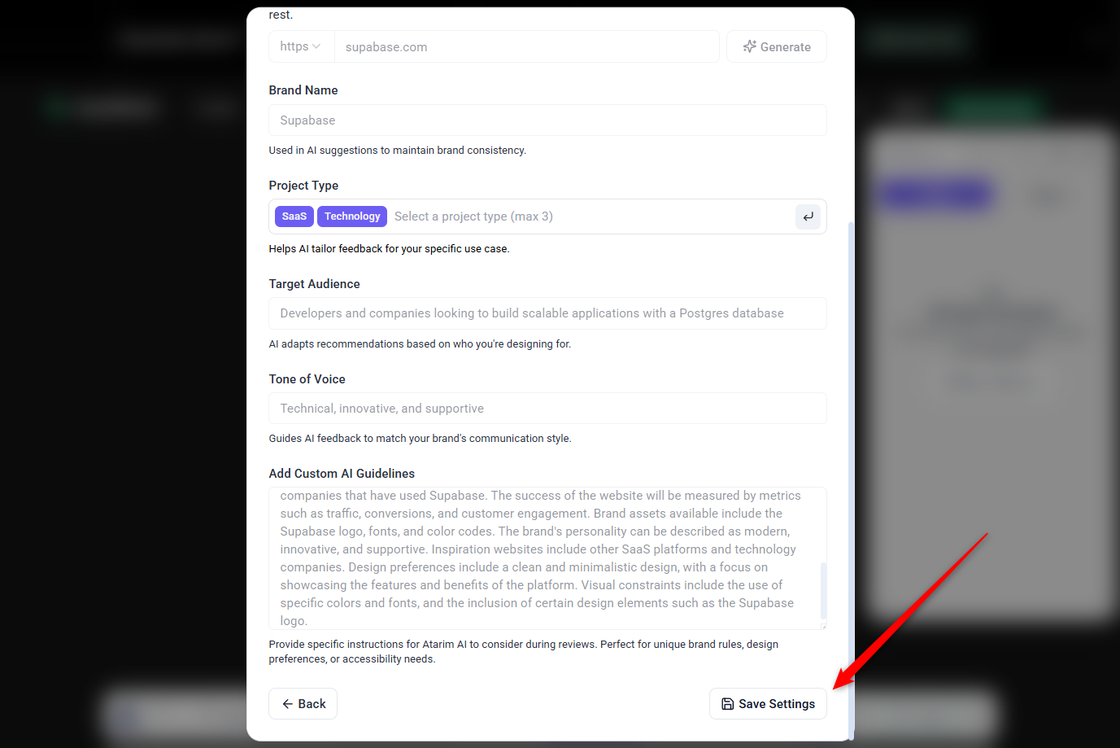Click the supabase.com URL field

pos(526,46)
